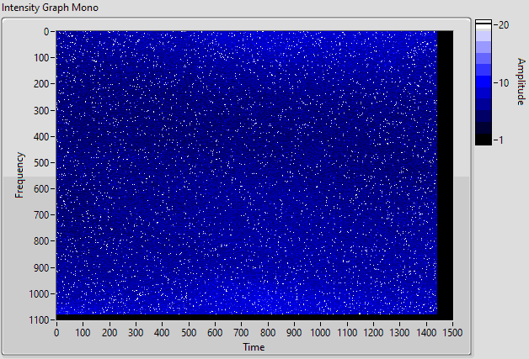Screen dimensions: 529x359
Task: Click the black empty region right of plot data
Action: (446, 175)
